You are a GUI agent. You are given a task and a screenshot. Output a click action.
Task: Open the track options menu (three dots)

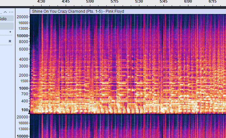tap(11, 12)
